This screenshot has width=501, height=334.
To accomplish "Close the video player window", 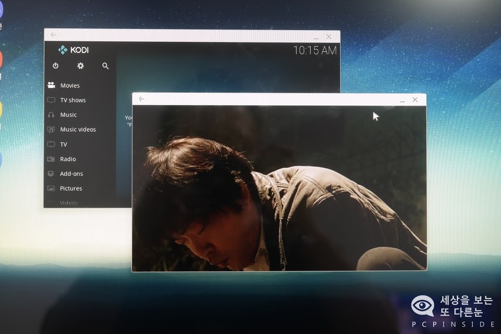I will pos(415,100).
